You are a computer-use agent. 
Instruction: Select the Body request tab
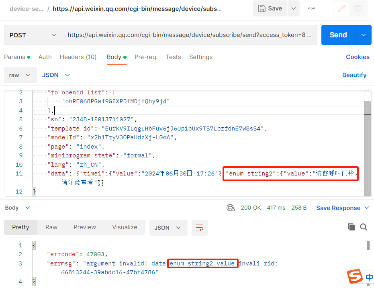(116, 57)
